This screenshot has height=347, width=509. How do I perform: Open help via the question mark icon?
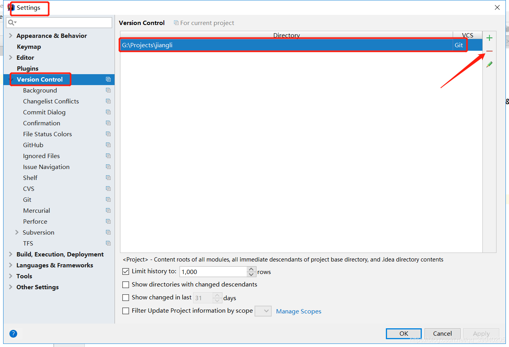13,333
